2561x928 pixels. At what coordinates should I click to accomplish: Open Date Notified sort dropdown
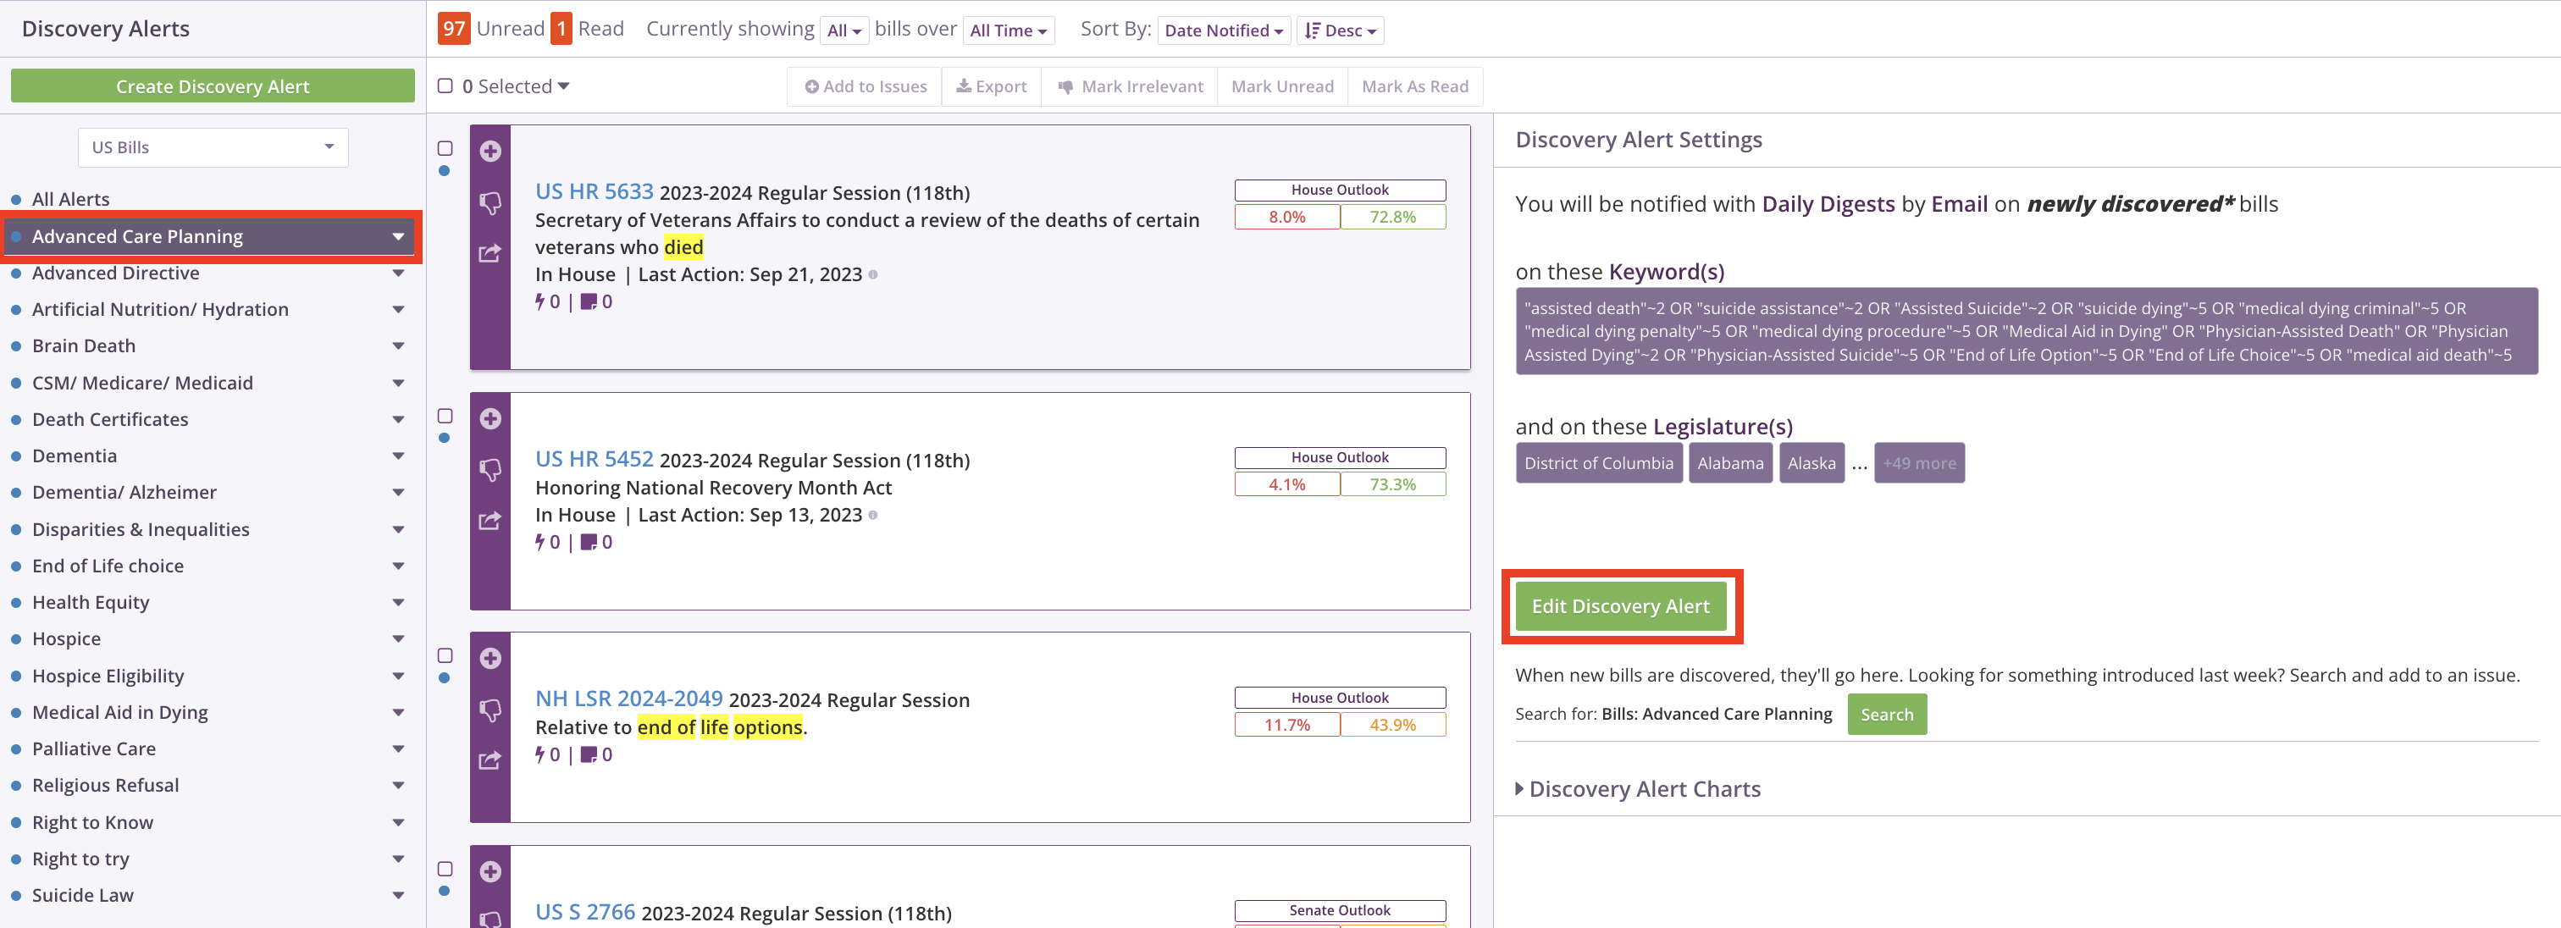(1223, 30)
